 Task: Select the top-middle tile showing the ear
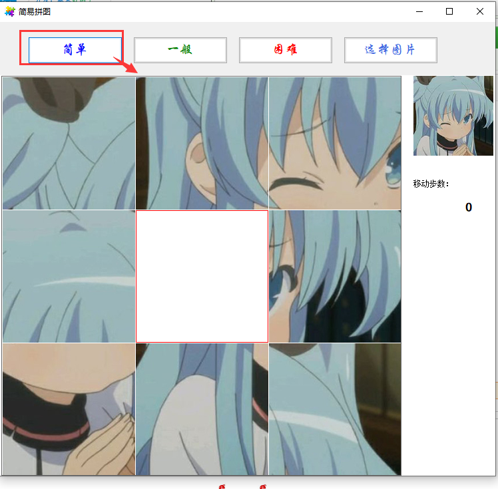click(x=202, y=143)
